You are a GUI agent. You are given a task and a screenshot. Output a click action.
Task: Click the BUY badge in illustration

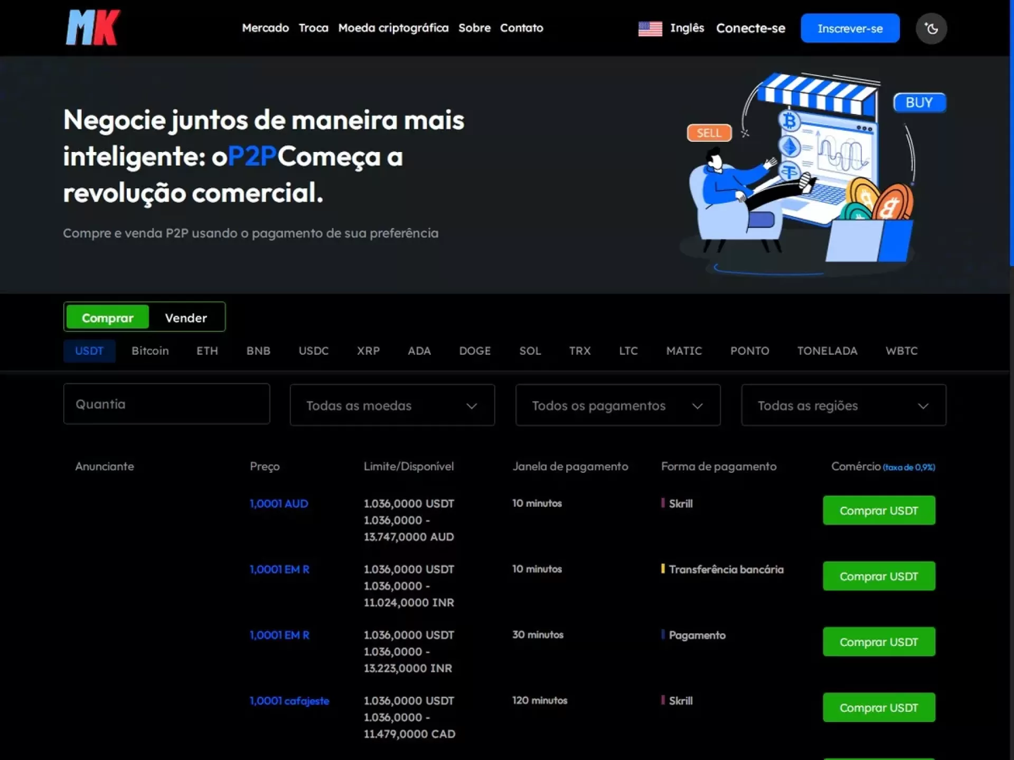[x=919, y=102]
